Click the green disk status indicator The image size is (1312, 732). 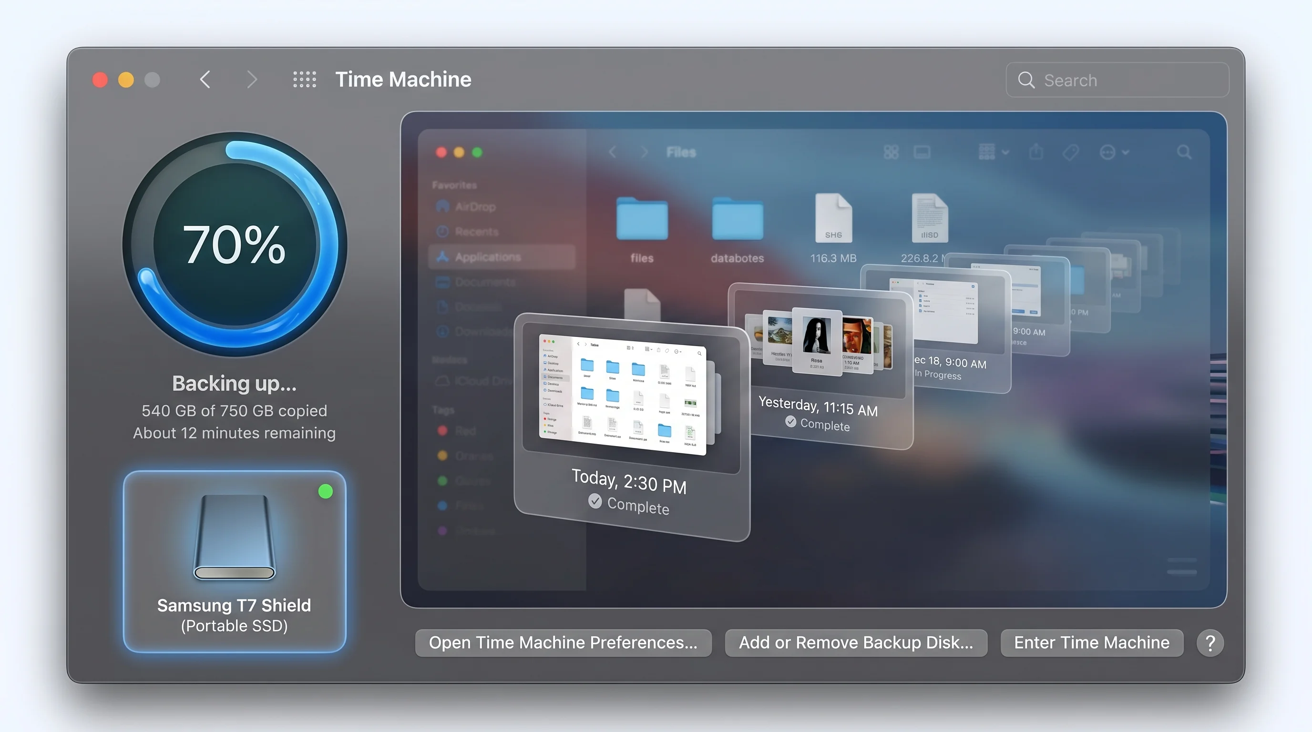point(326,491)
